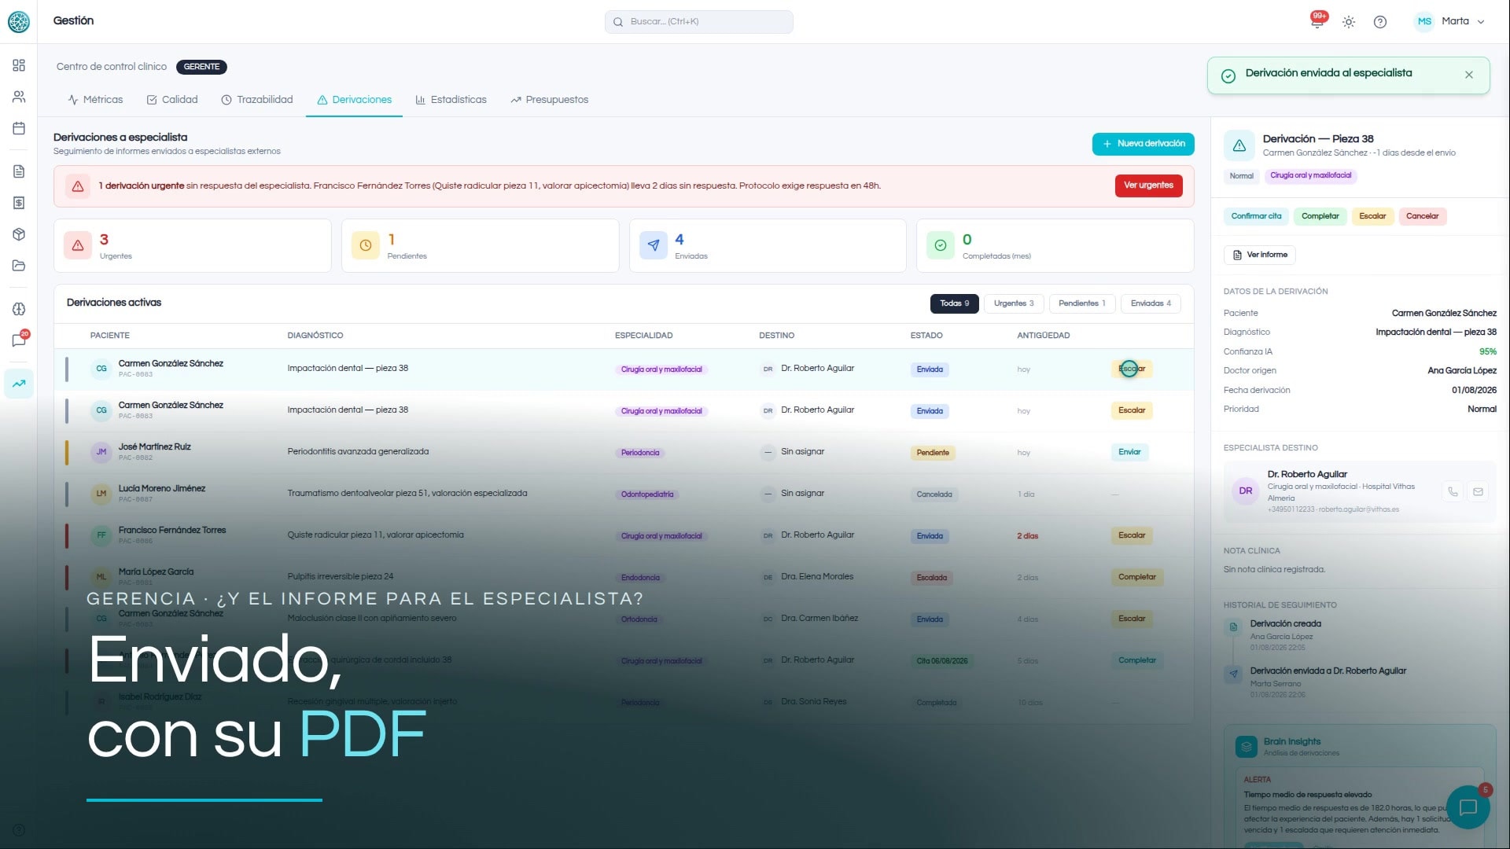Click Confirmar cita in detail panel

click(x=1256, y=216)
